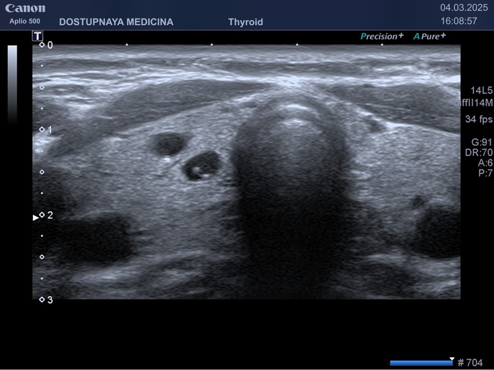
Task: Click the focus position triangle near depth 2
Action: click(36, 217)
